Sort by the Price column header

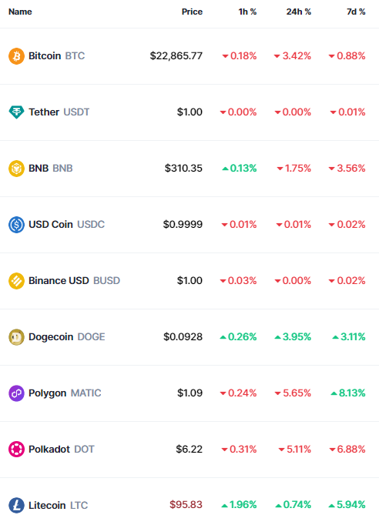click(192, 12)
